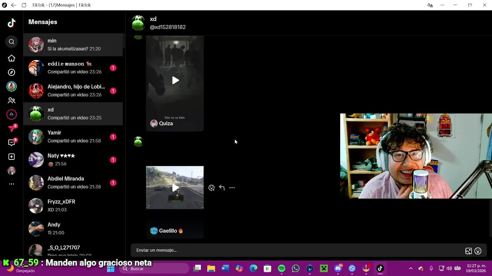The width and height of the screenshot is (492, 276).
Task: Open Microsoft Edge from the taskbar
Action: [x=253, y=269]
